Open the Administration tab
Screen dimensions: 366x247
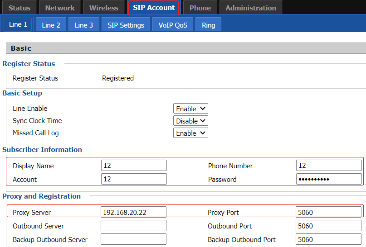tap(251, 8)
